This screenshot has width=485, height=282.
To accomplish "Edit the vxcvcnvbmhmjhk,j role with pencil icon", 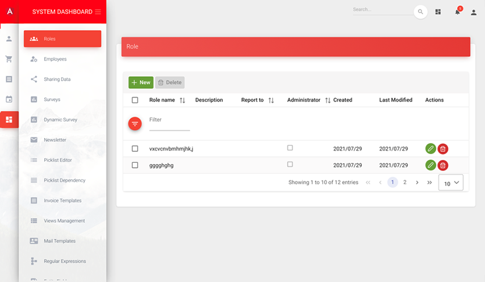I will click(x=430, y=149).
